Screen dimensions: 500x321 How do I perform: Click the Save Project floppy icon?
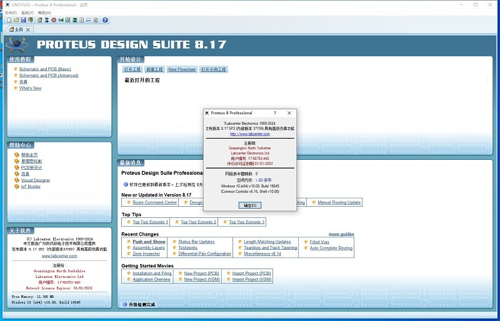pyautogui.click(x=23, y=20)
